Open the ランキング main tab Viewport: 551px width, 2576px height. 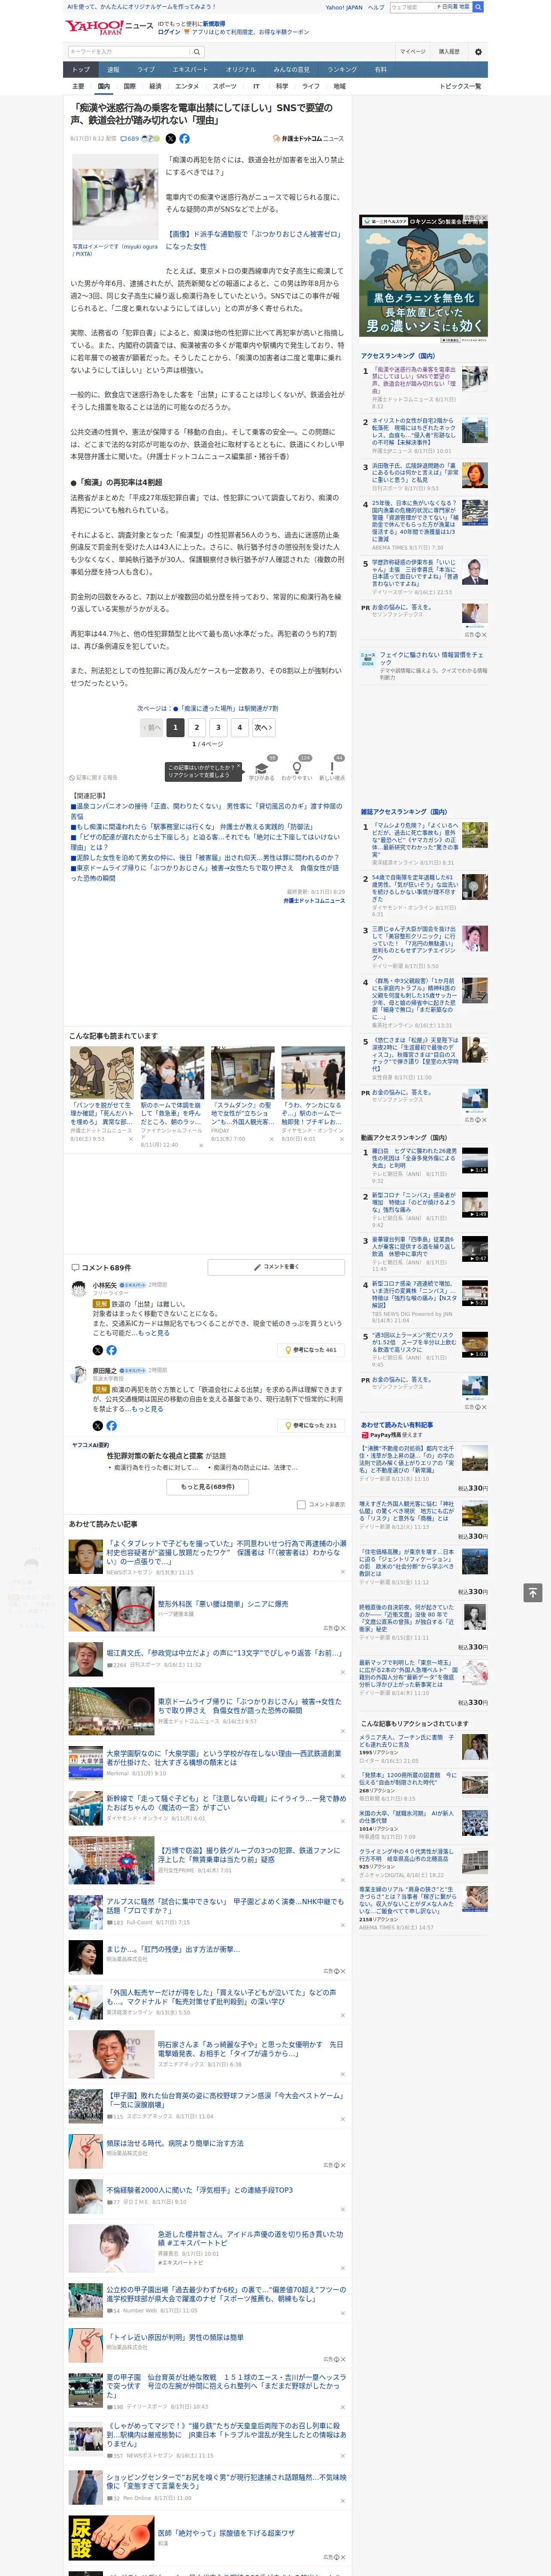(342, 70)
